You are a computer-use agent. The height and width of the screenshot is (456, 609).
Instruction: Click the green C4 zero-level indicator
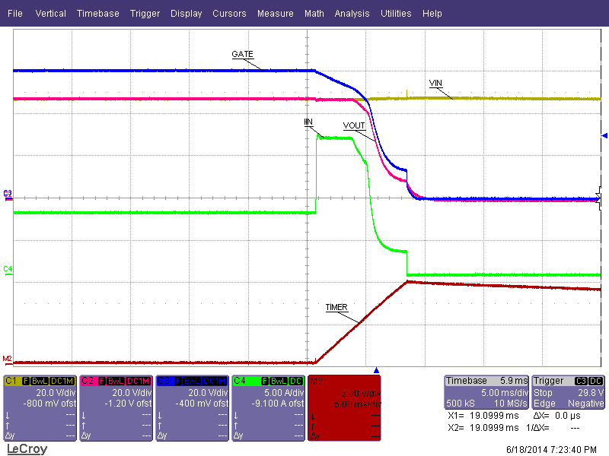click(x=7, y=269)
